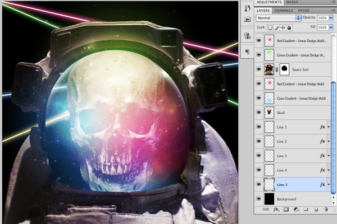Toggle visibility of Line 4 layer

click(259, 170)
